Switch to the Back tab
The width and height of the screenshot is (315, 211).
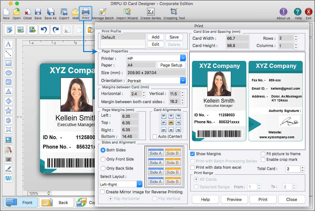[x=56, y=202]
